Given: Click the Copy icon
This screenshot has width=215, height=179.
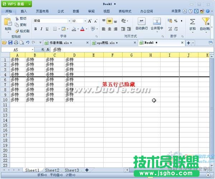Looking at the screenshot, I should coord(17,25).
